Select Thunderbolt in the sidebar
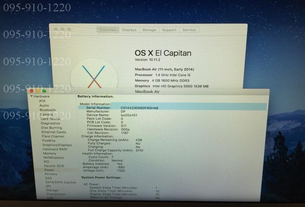Screen dimensions: 305x207 tap(56, 194)
